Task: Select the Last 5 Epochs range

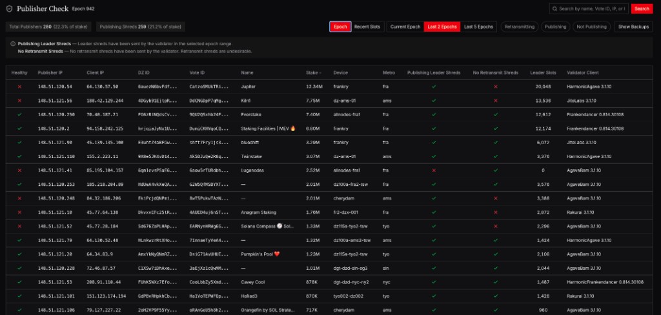Action: [x=479, y=27]
